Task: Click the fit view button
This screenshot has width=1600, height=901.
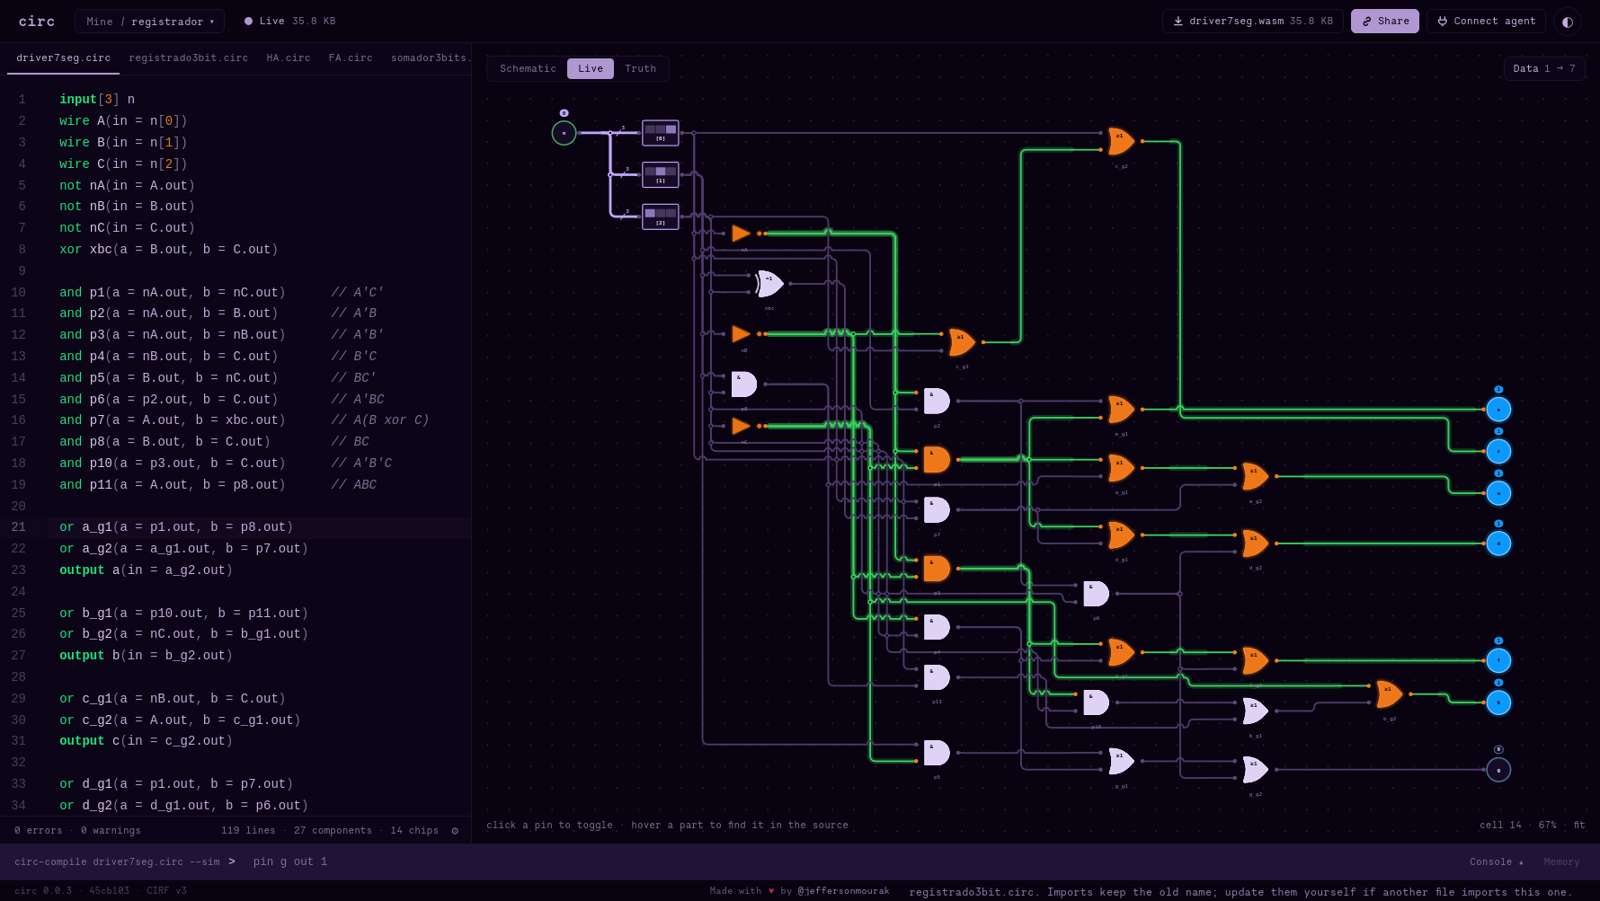Action: point(1579,825)
